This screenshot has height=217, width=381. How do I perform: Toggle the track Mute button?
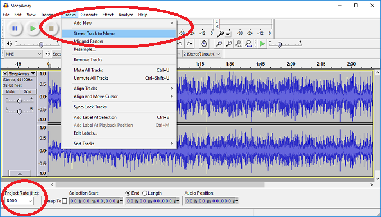tap(10, 91)
